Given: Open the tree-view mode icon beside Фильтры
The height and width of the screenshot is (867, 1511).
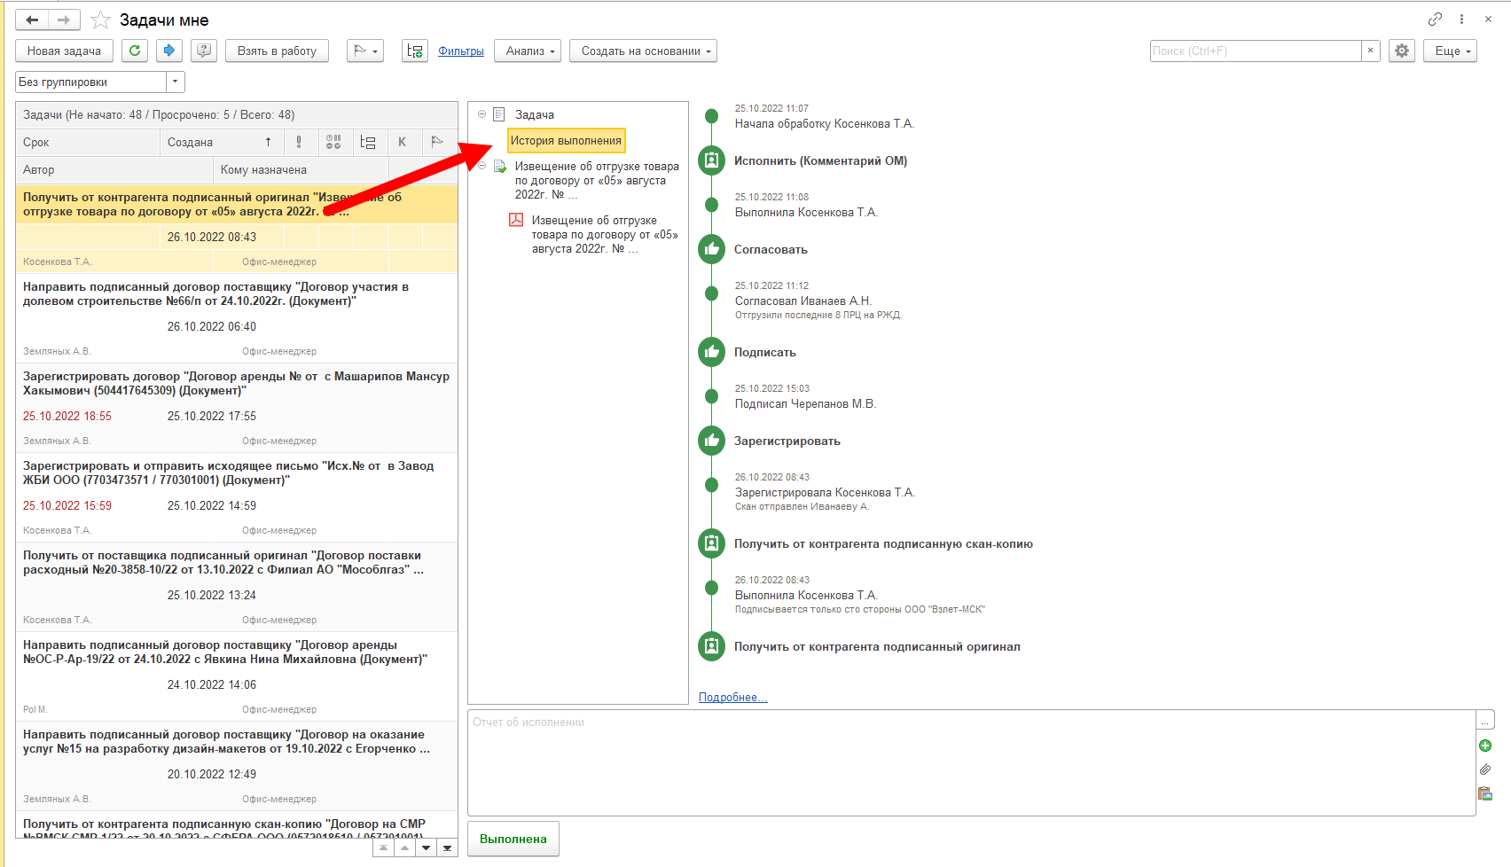Looking at the screenshot, I should point(415,51).
